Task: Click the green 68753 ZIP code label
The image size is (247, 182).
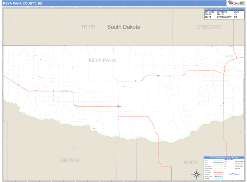Action: 228,56
